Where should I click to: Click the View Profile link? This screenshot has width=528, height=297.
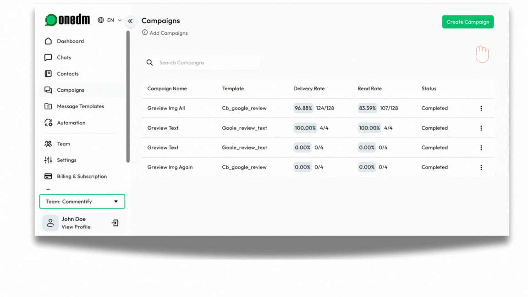coord(76,227)
